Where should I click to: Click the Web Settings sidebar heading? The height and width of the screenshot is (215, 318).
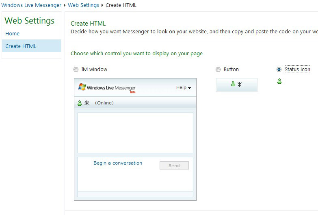coord(29,20)
